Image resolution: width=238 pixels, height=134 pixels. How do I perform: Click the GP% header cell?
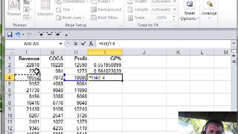point(105,58)
